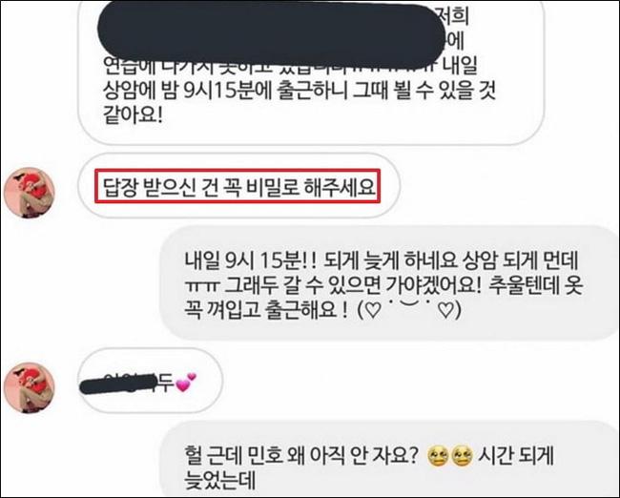Select the large black redaction bar at top
620x498 pixels.
(271, 36)
